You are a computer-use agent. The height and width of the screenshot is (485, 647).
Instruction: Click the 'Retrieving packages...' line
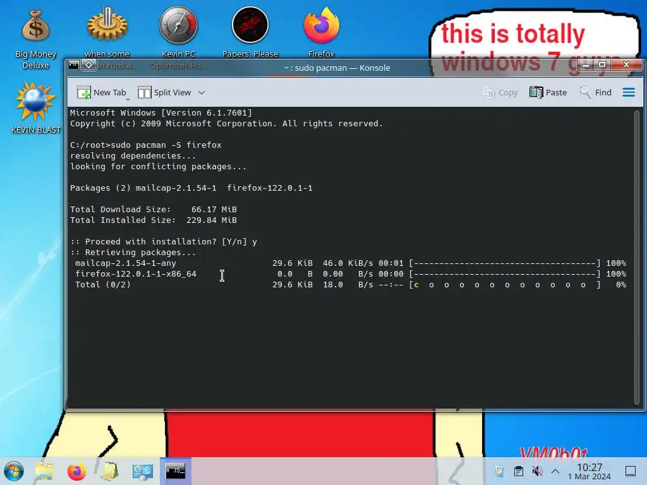coord(133,252)
